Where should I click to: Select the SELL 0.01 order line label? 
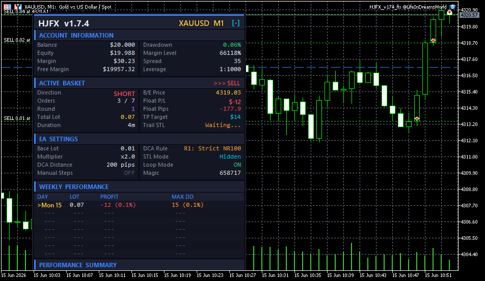[x=17, y=118]
